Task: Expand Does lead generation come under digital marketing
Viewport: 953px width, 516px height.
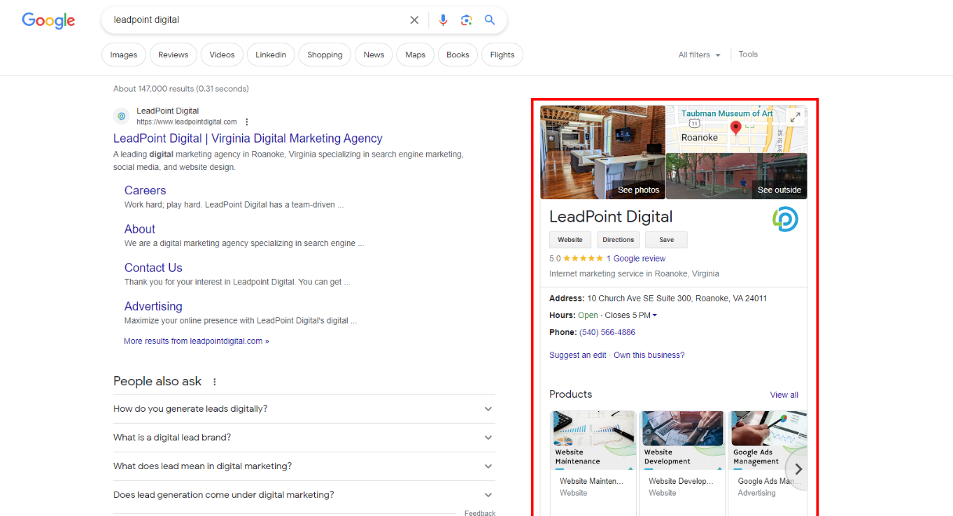Action: [x=304, y=495]
